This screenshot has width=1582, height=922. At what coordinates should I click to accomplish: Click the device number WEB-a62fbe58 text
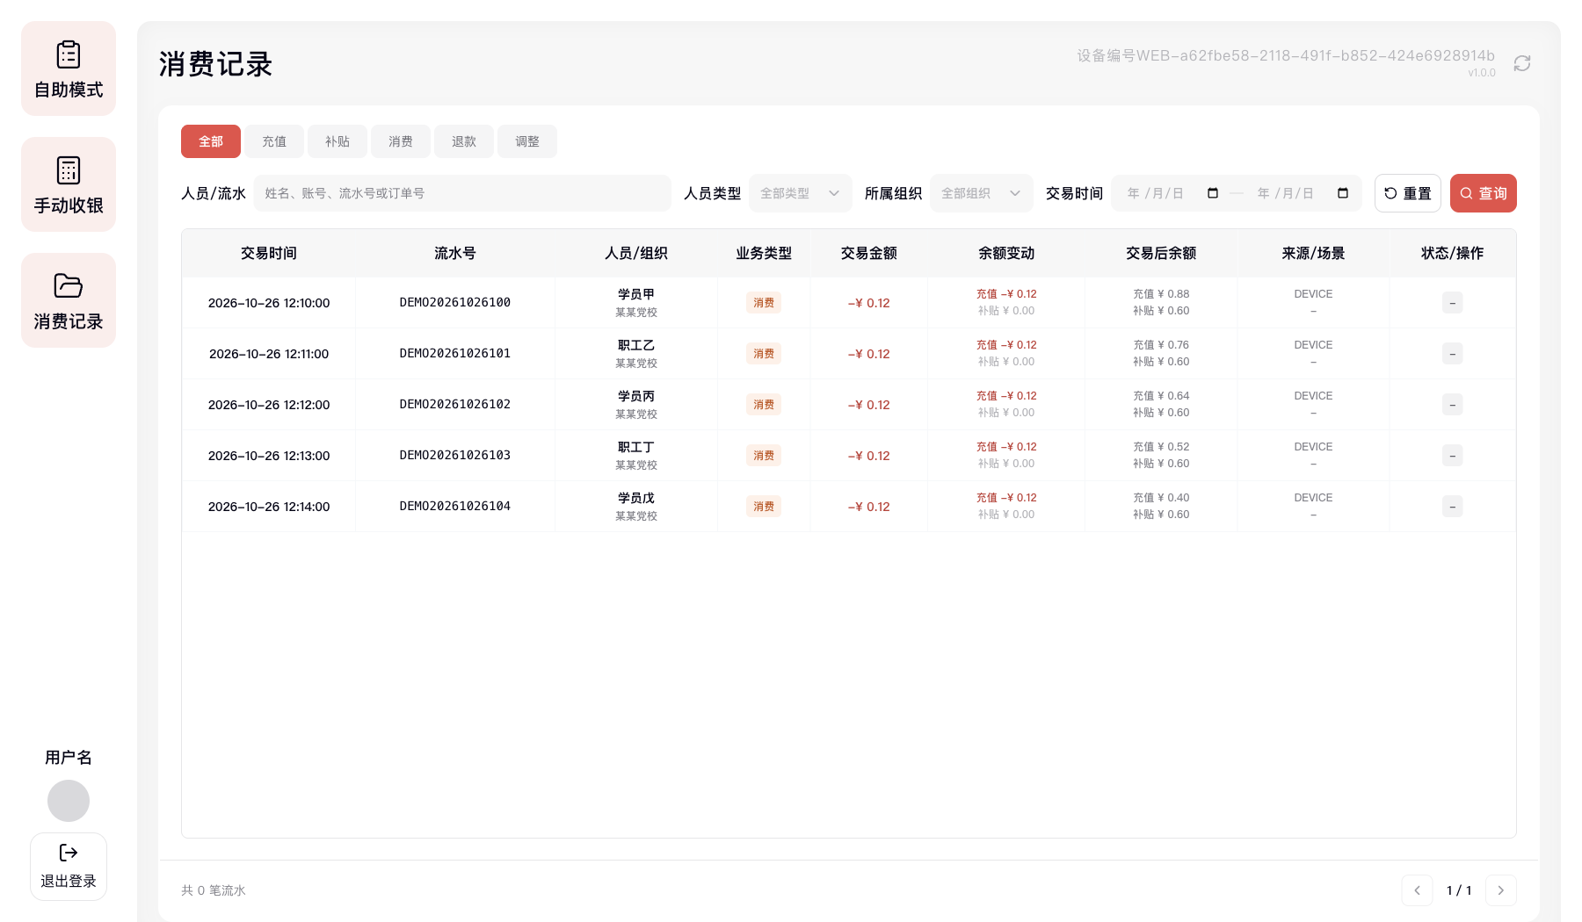[1286, 55]
